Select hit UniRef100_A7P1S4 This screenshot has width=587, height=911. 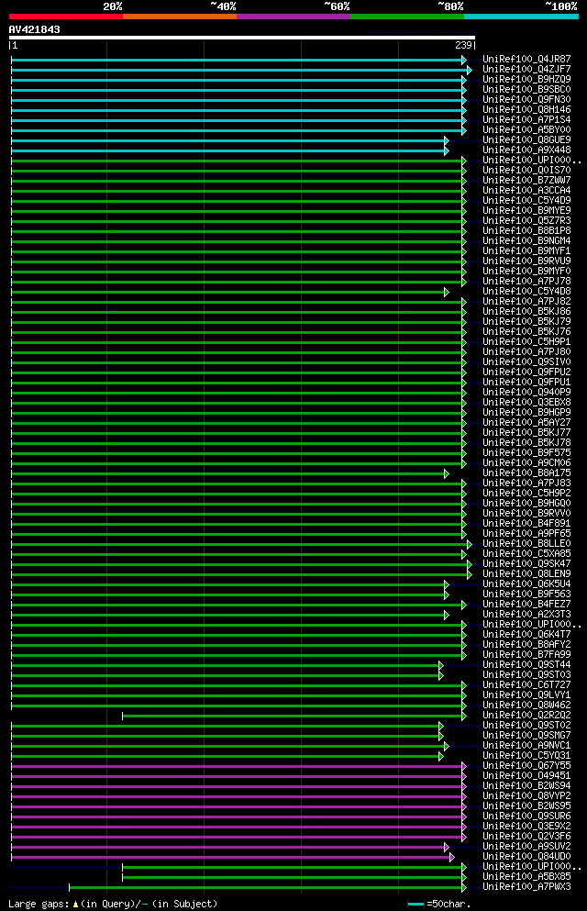point(526,119)
